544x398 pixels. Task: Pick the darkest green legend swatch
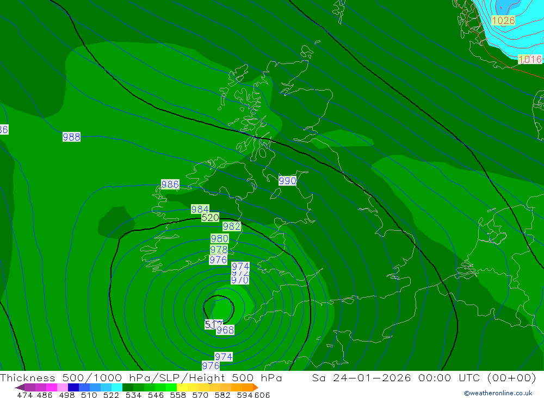tap(128, 387)
